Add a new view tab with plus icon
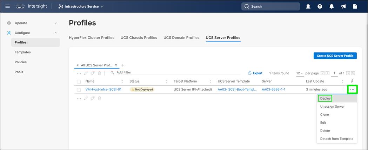The width and height of the screenshot is (368, 150). pyautogui.click(x=123, y=65)
